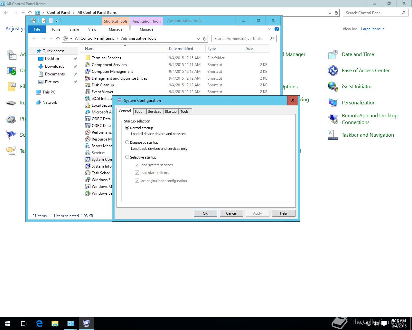Click the Resource Monitor icon
The image size is (412, 330).
pyautogui.click(x=88, y=139)
